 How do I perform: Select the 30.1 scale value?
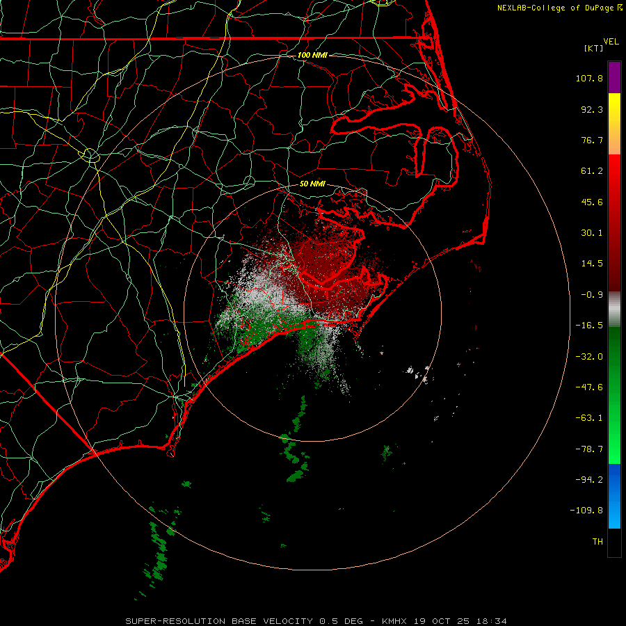[592, 233]
